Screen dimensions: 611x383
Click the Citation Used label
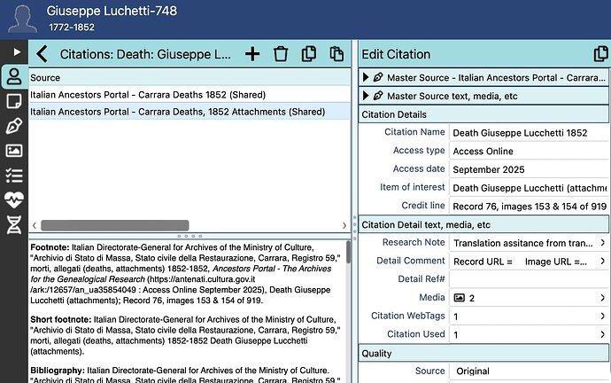click(416, 334)
